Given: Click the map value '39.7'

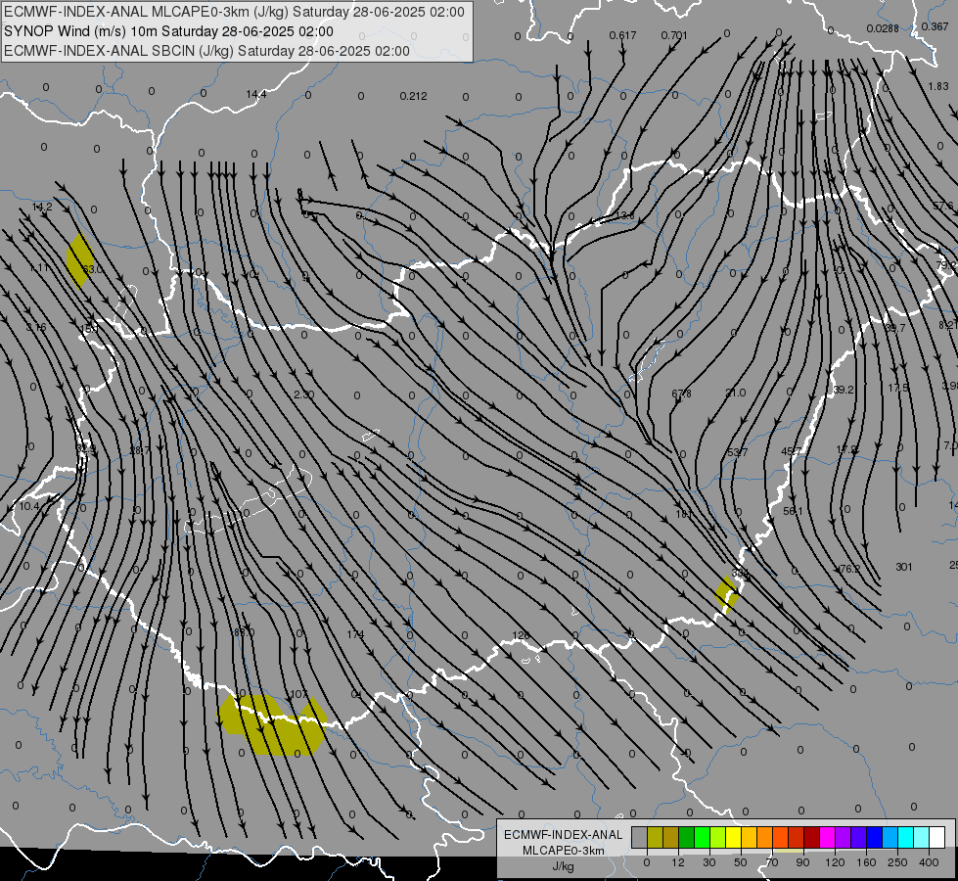Looking at the screenshot, I should (895, 328).
